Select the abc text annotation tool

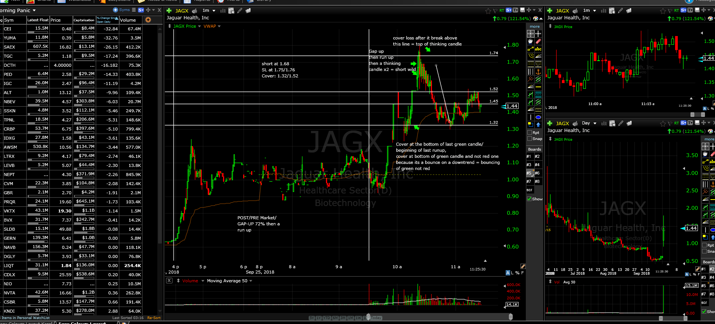pos(538,49)
